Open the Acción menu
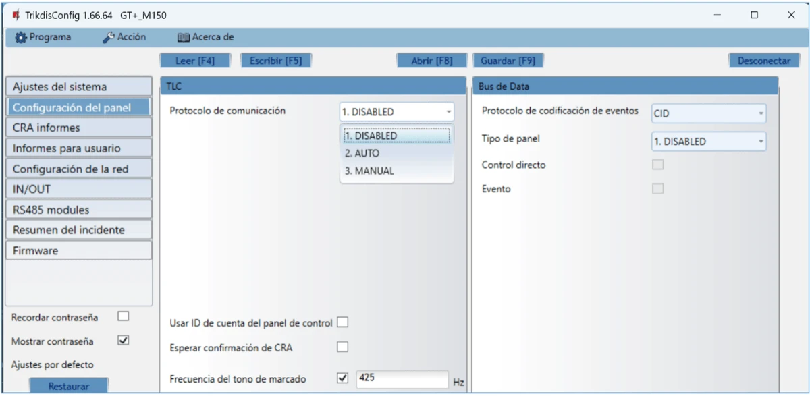The width and height of the screenshot is (810, 396). click(124, 37)
